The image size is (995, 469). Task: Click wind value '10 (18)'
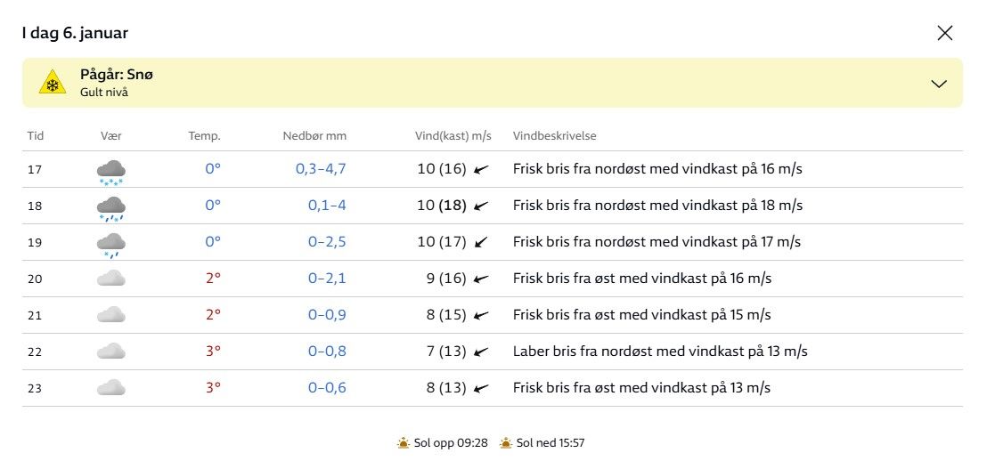[x=442, y=206]
